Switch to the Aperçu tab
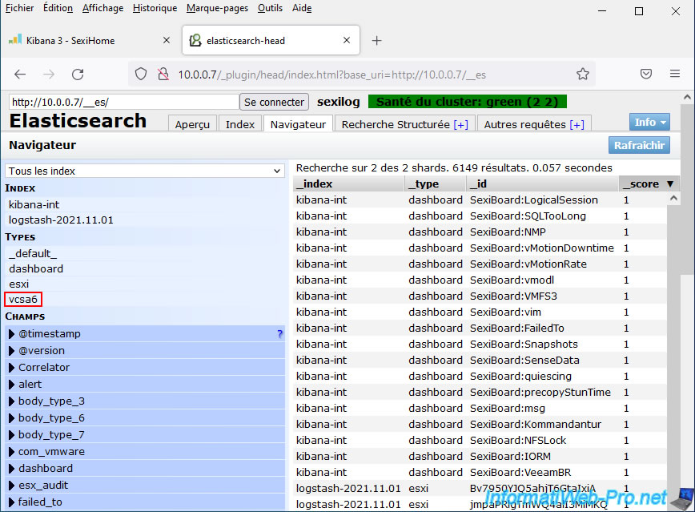The width and height of the screenshot is (695, 512). [192, 123]
